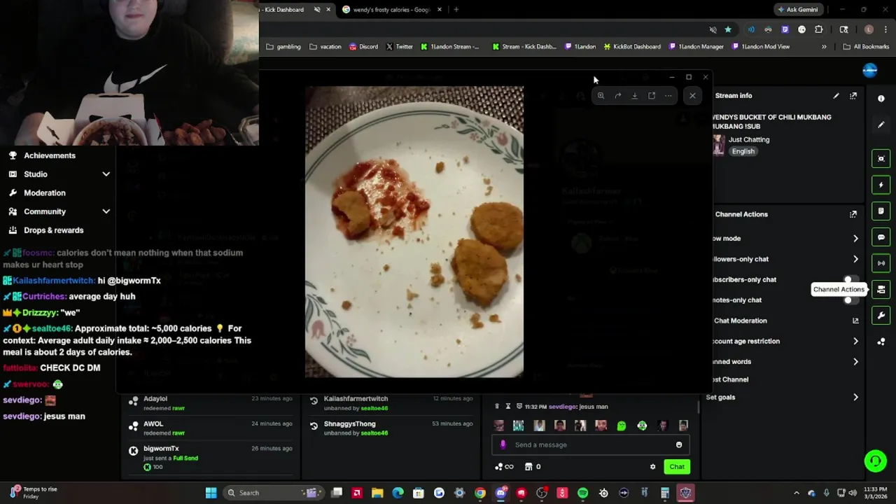Click the bookmark star in address bar
The width and height of the screenshot is (896, 504).
click(x=728, y=29)
